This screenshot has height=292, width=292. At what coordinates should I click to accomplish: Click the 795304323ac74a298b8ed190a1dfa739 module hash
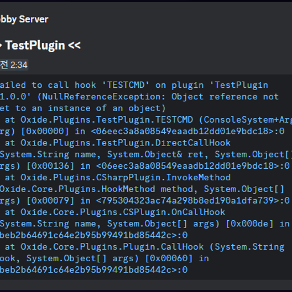pos(188,201)
